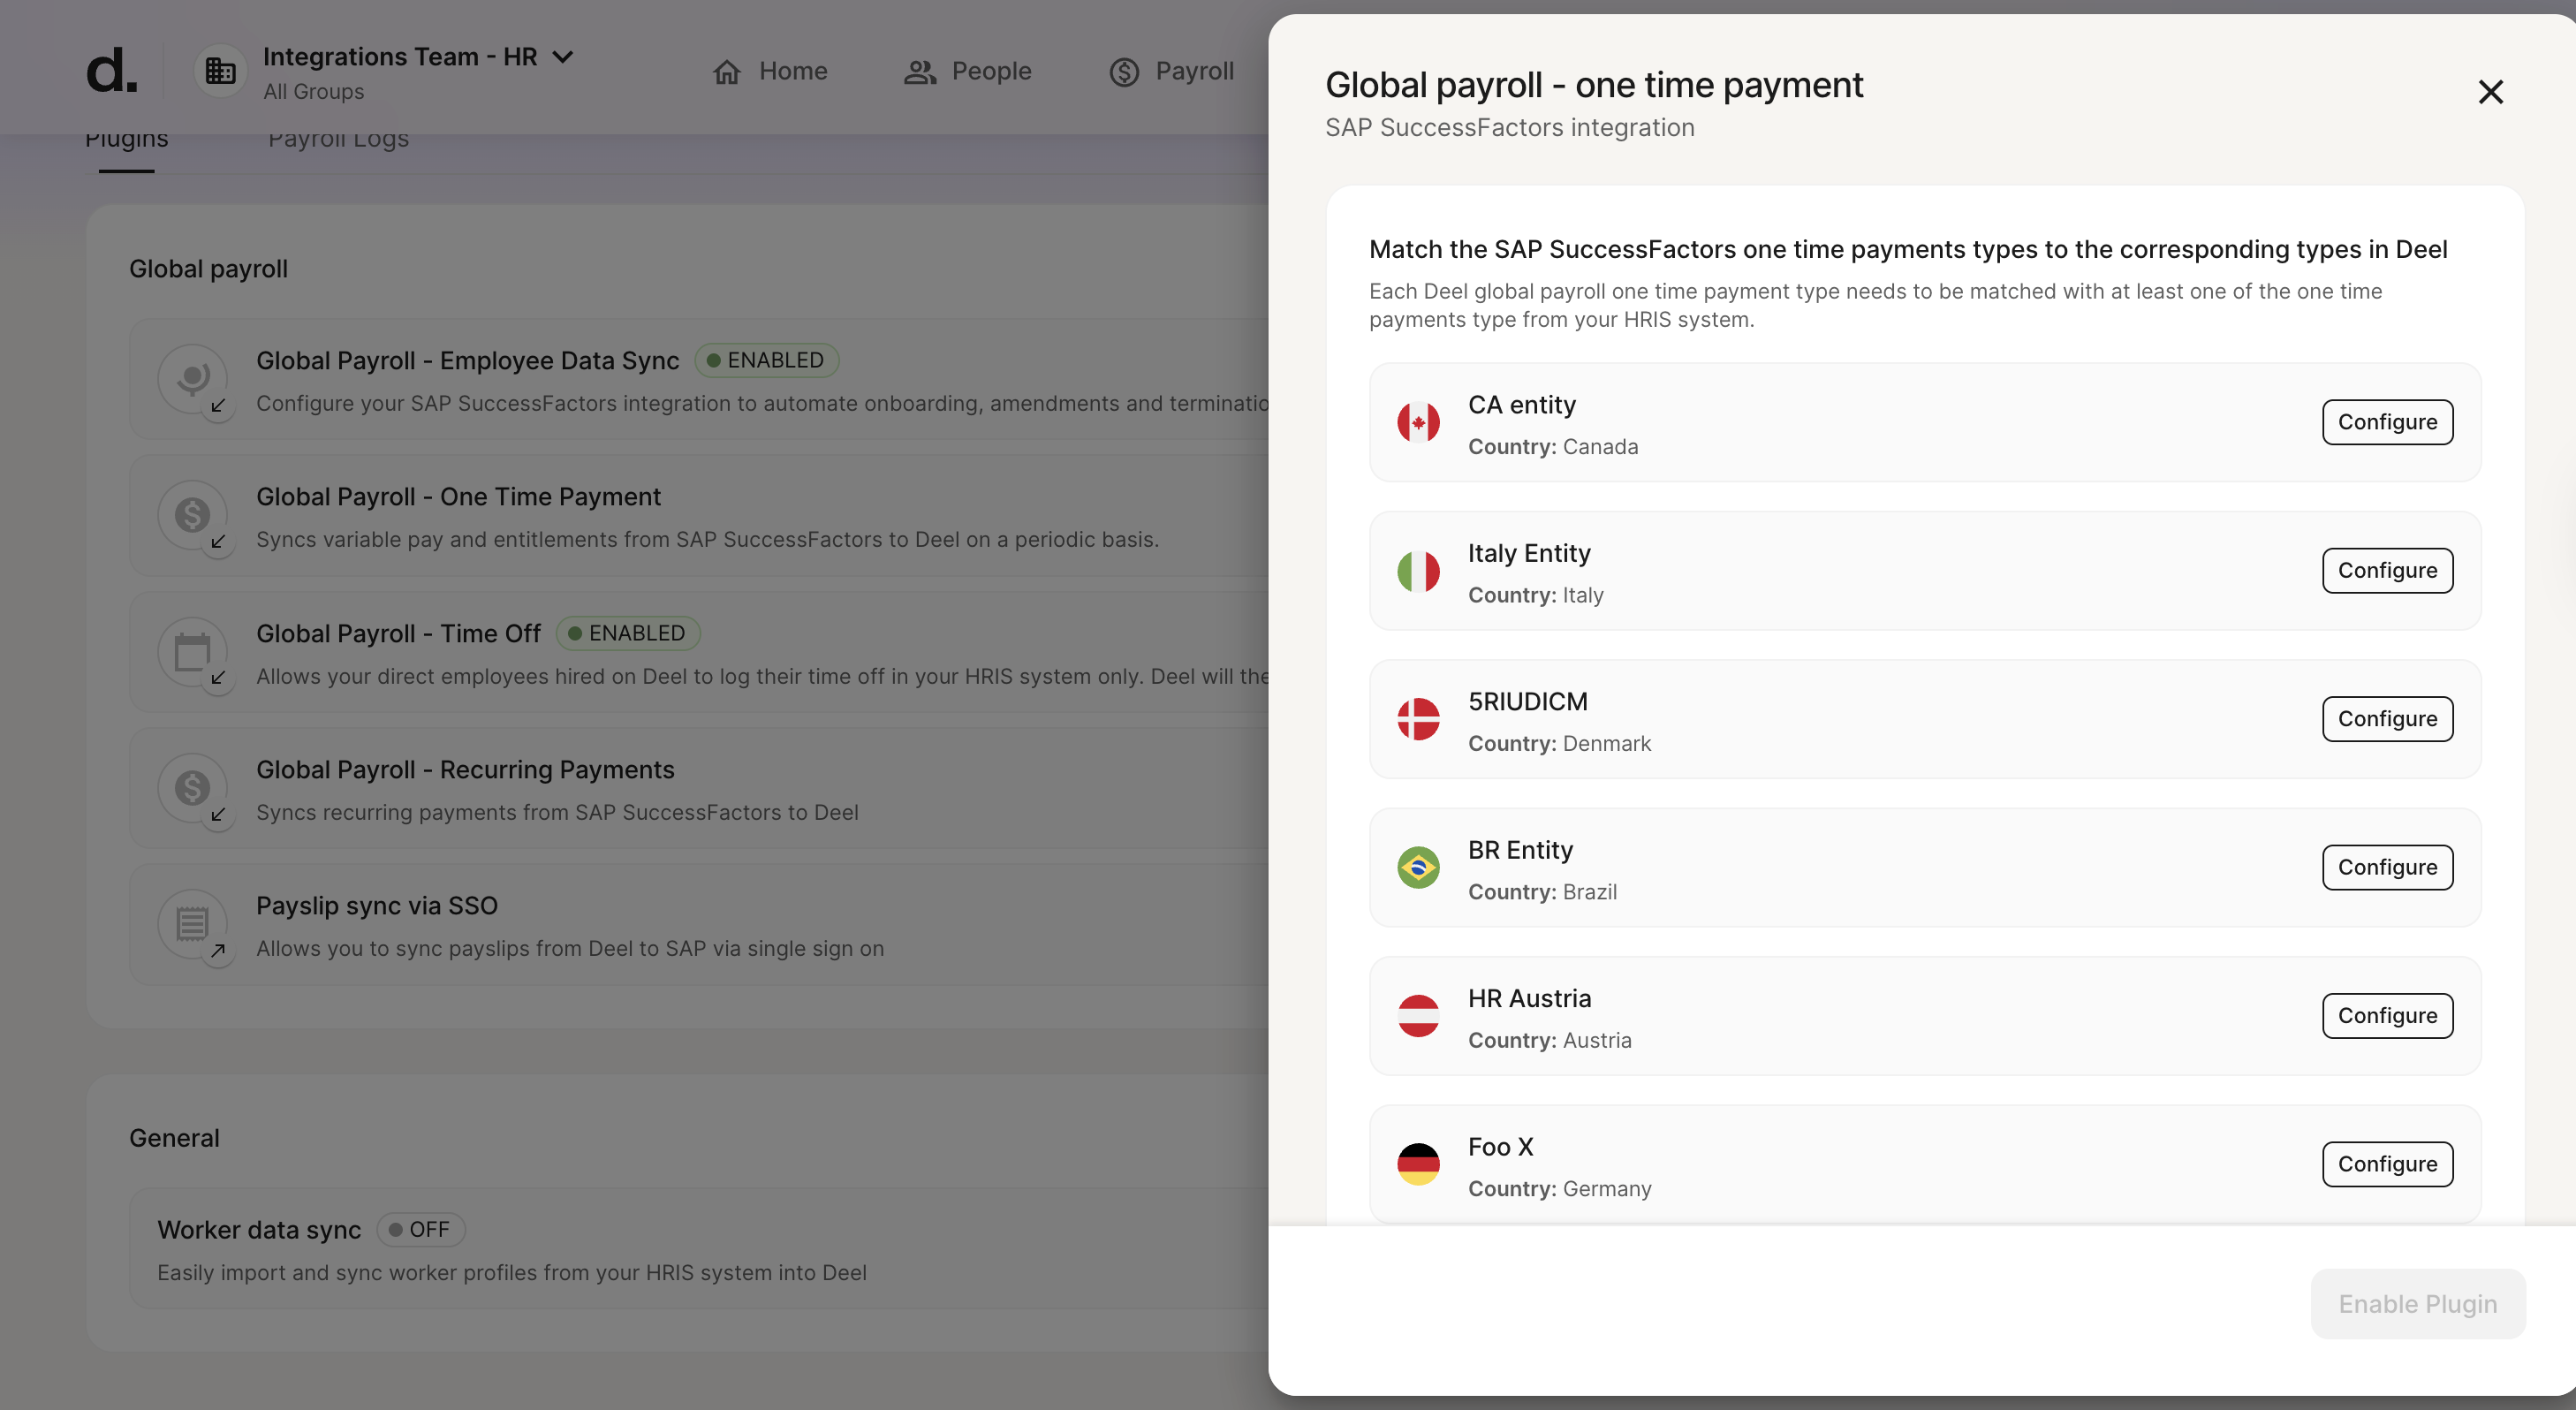Click the Employee Data Sync plugin icon
The height and width of the screenshot is (1410, 2576).
pyautogui.click(x=193, y=379)
